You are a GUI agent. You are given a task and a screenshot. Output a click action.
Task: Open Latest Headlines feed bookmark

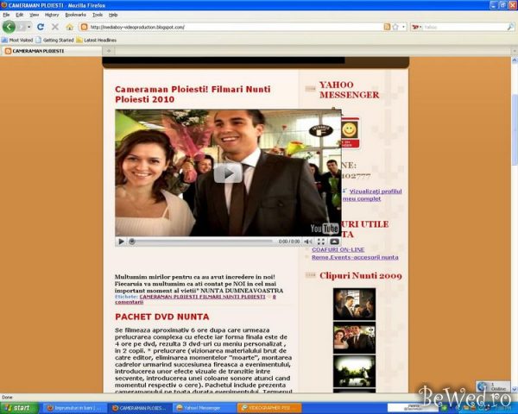[97, 40]
